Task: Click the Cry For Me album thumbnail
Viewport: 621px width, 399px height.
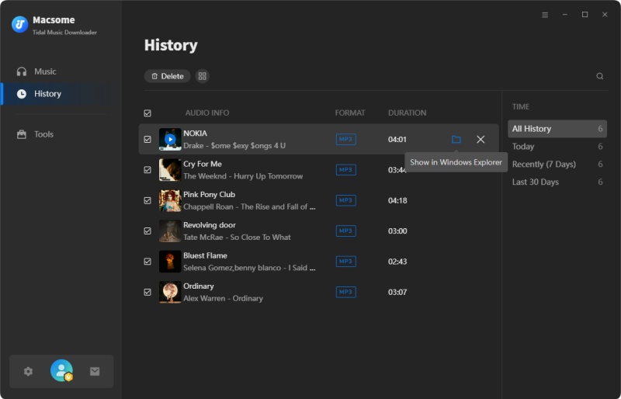Action: coord(170,170)
